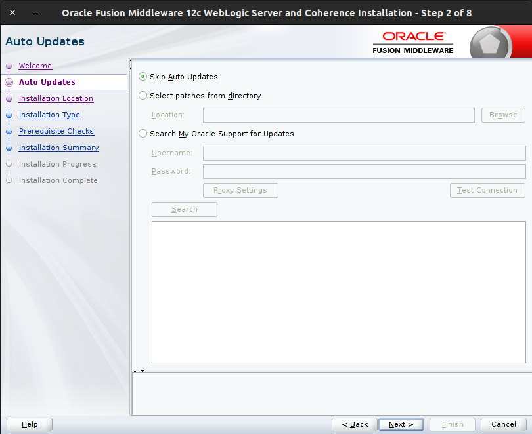Click Installation Type step bullet icon
532x434 pixels.
click(x=9, y=115)
